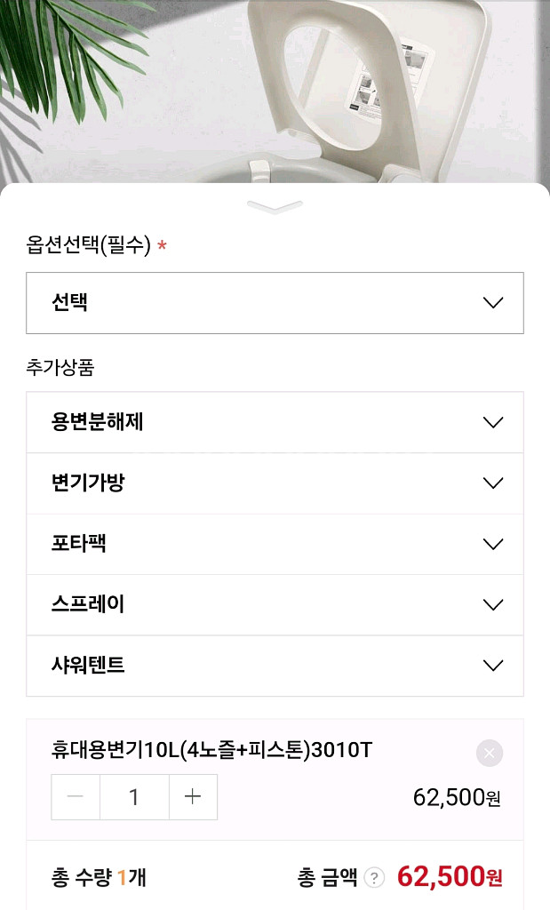
Task: Expand the 용변분해제 add-on dropdown
Action: (x=275, y=422)
